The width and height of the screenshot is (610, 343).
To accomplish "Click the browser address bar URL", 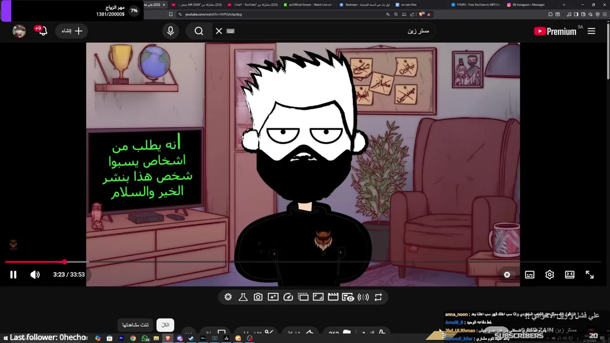I will coord(213,14).
